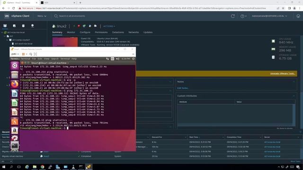Collapse the dc1-vcsa.nsx.local tree node
This screenshot has height=170, width=303.
pyautogui.click(x=2, y=33)
